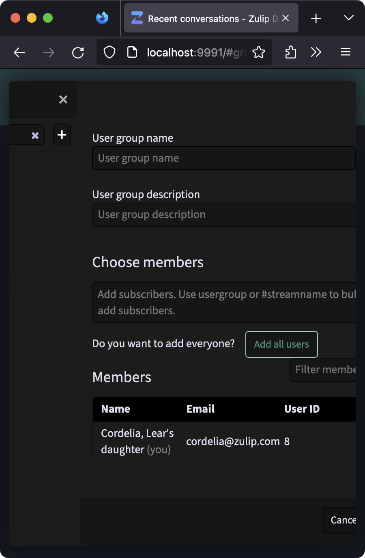Viewport: 365px width, 558px height.
Task: Navigate back with the back arrow
Action: coord(19,52)
